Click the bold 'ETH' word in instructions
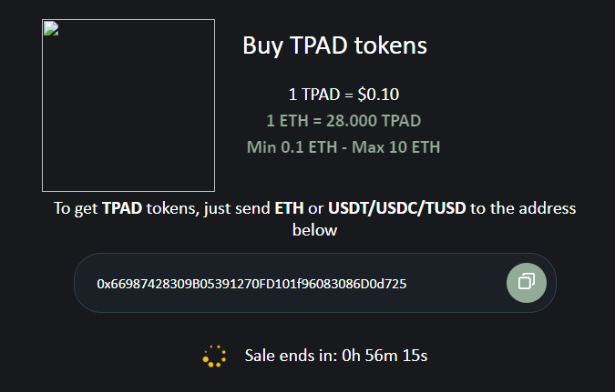 289,208
